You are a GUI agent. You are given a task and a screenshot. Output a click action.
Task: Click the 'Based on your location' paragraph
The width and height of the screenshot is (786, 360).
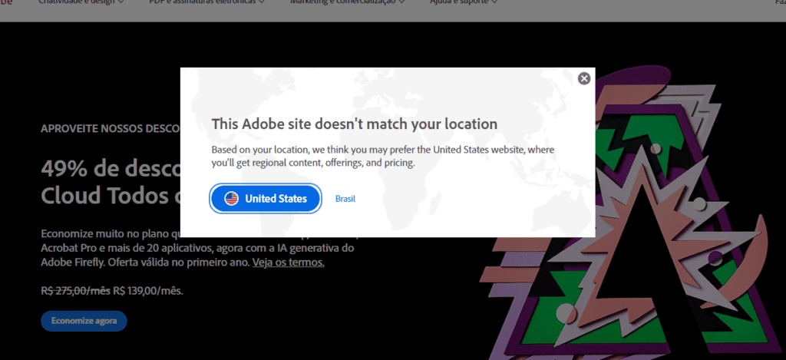click(x=383, y=157)
